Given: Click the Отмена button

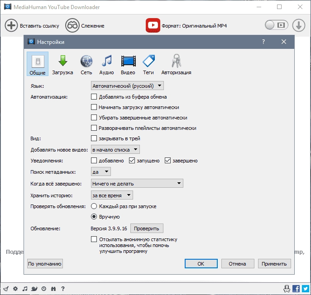Looking at the screenshot, I should [238, 264].
